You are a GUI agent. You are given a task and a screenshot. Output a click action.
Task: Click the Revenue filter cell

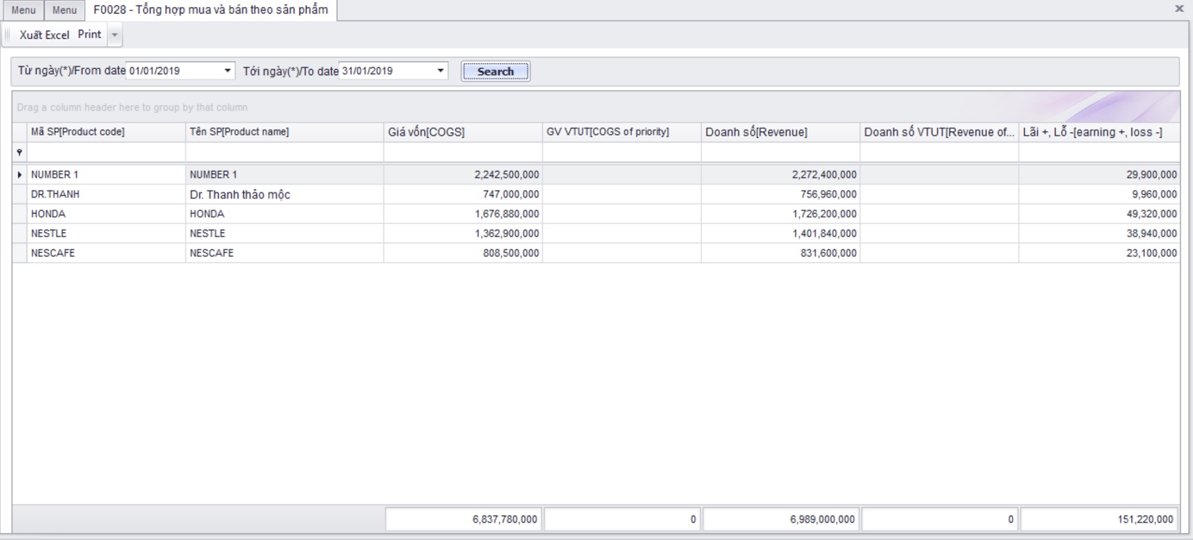coord(780,152)
